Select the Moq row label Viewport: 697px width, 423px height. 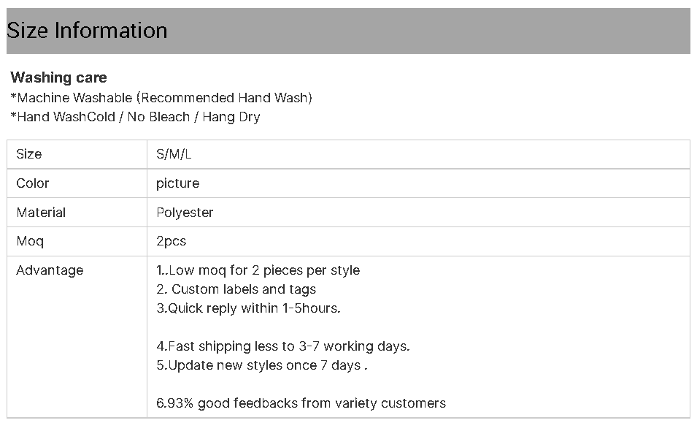coord(30,241)
